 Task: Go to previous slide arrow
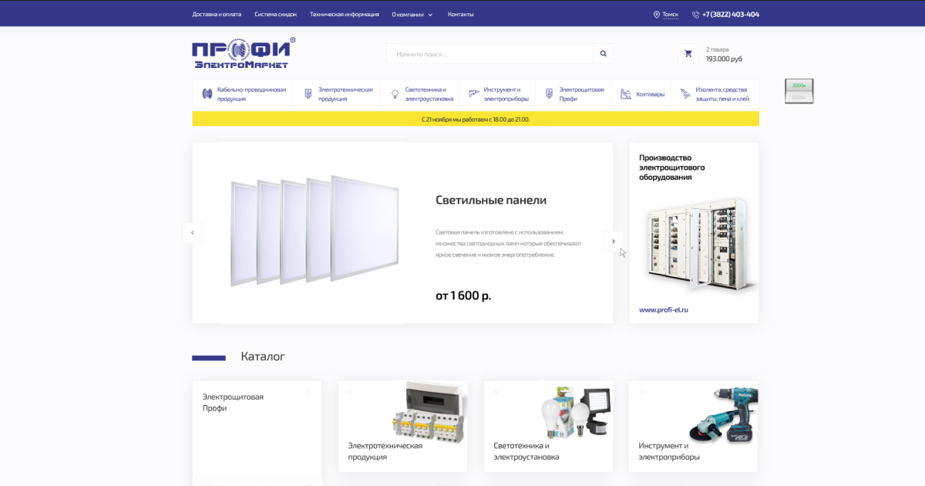pyautogui.click(x=192, y=233)
